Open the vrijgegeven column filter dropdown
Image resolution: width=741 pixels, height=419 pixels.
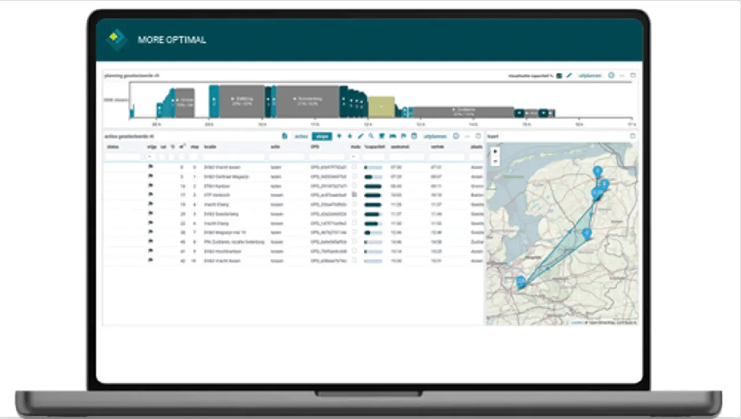click(x=150, y=157)
